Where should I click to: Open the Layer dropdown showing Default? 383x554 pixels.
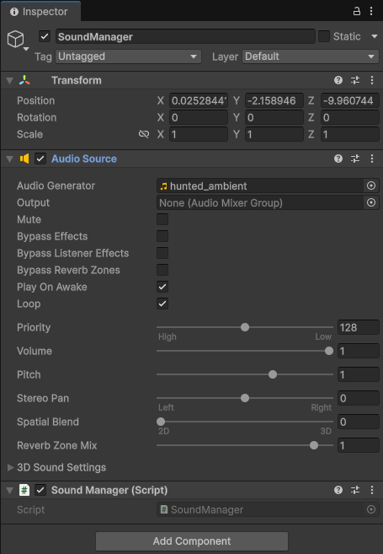(311, 56)
